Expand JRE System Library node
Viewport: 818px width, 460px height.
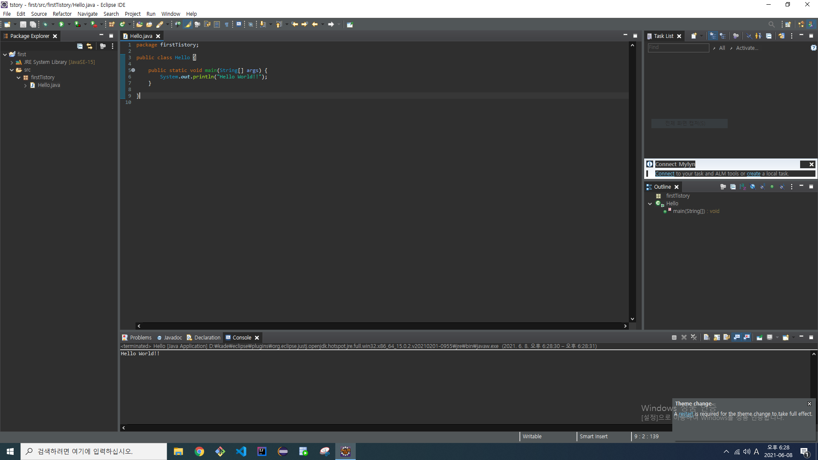tap(12, 62)
